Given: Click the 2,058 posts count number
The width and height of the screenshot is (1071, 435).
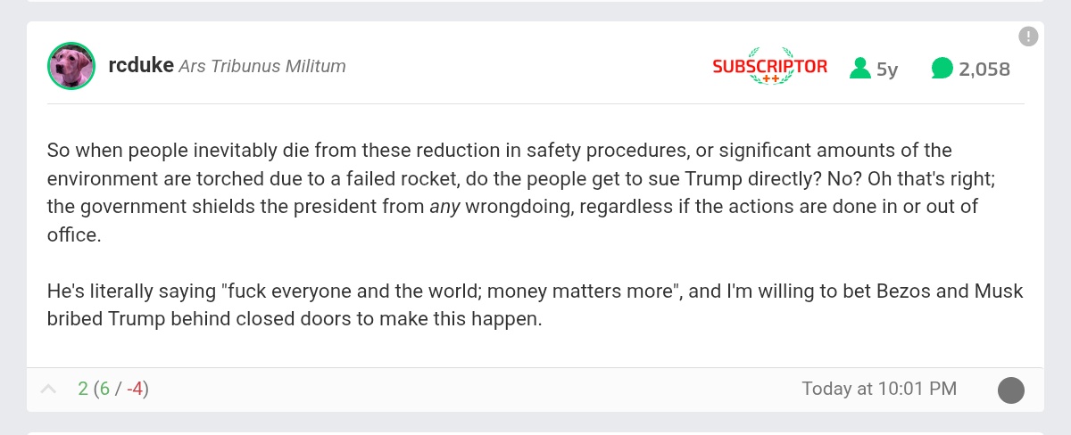Looking at the screenshot, I should click(984, 69).
